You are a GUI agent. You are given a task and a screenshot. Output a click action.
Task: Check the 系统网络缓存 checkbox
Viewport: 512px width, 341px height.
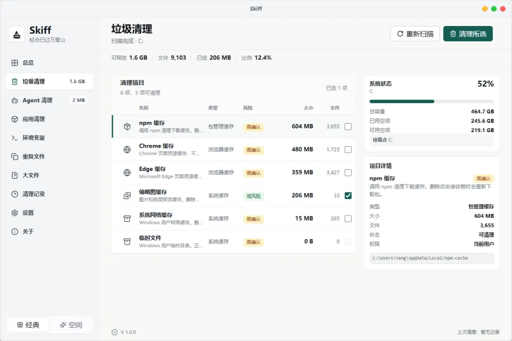point(348,219)
